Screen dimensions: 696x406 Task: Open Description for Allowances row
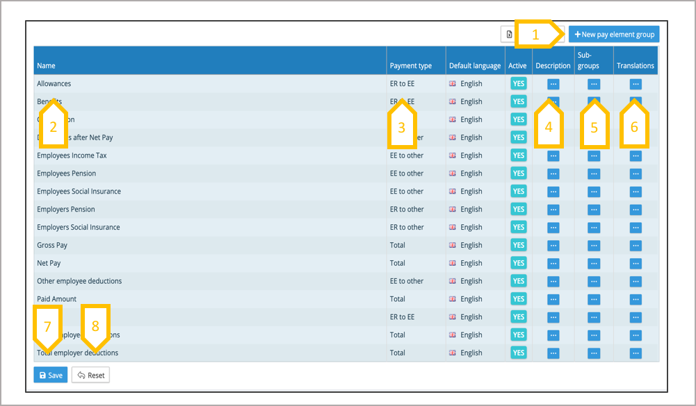point(553,84)
